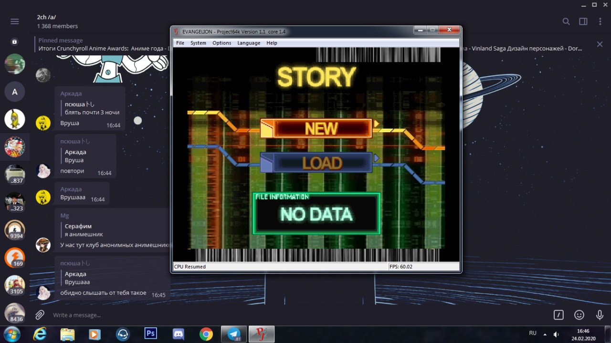Click message 'обидно слышать от тебя такое'
The height and width of the screenshot is (343, 611).
(103, 293)
